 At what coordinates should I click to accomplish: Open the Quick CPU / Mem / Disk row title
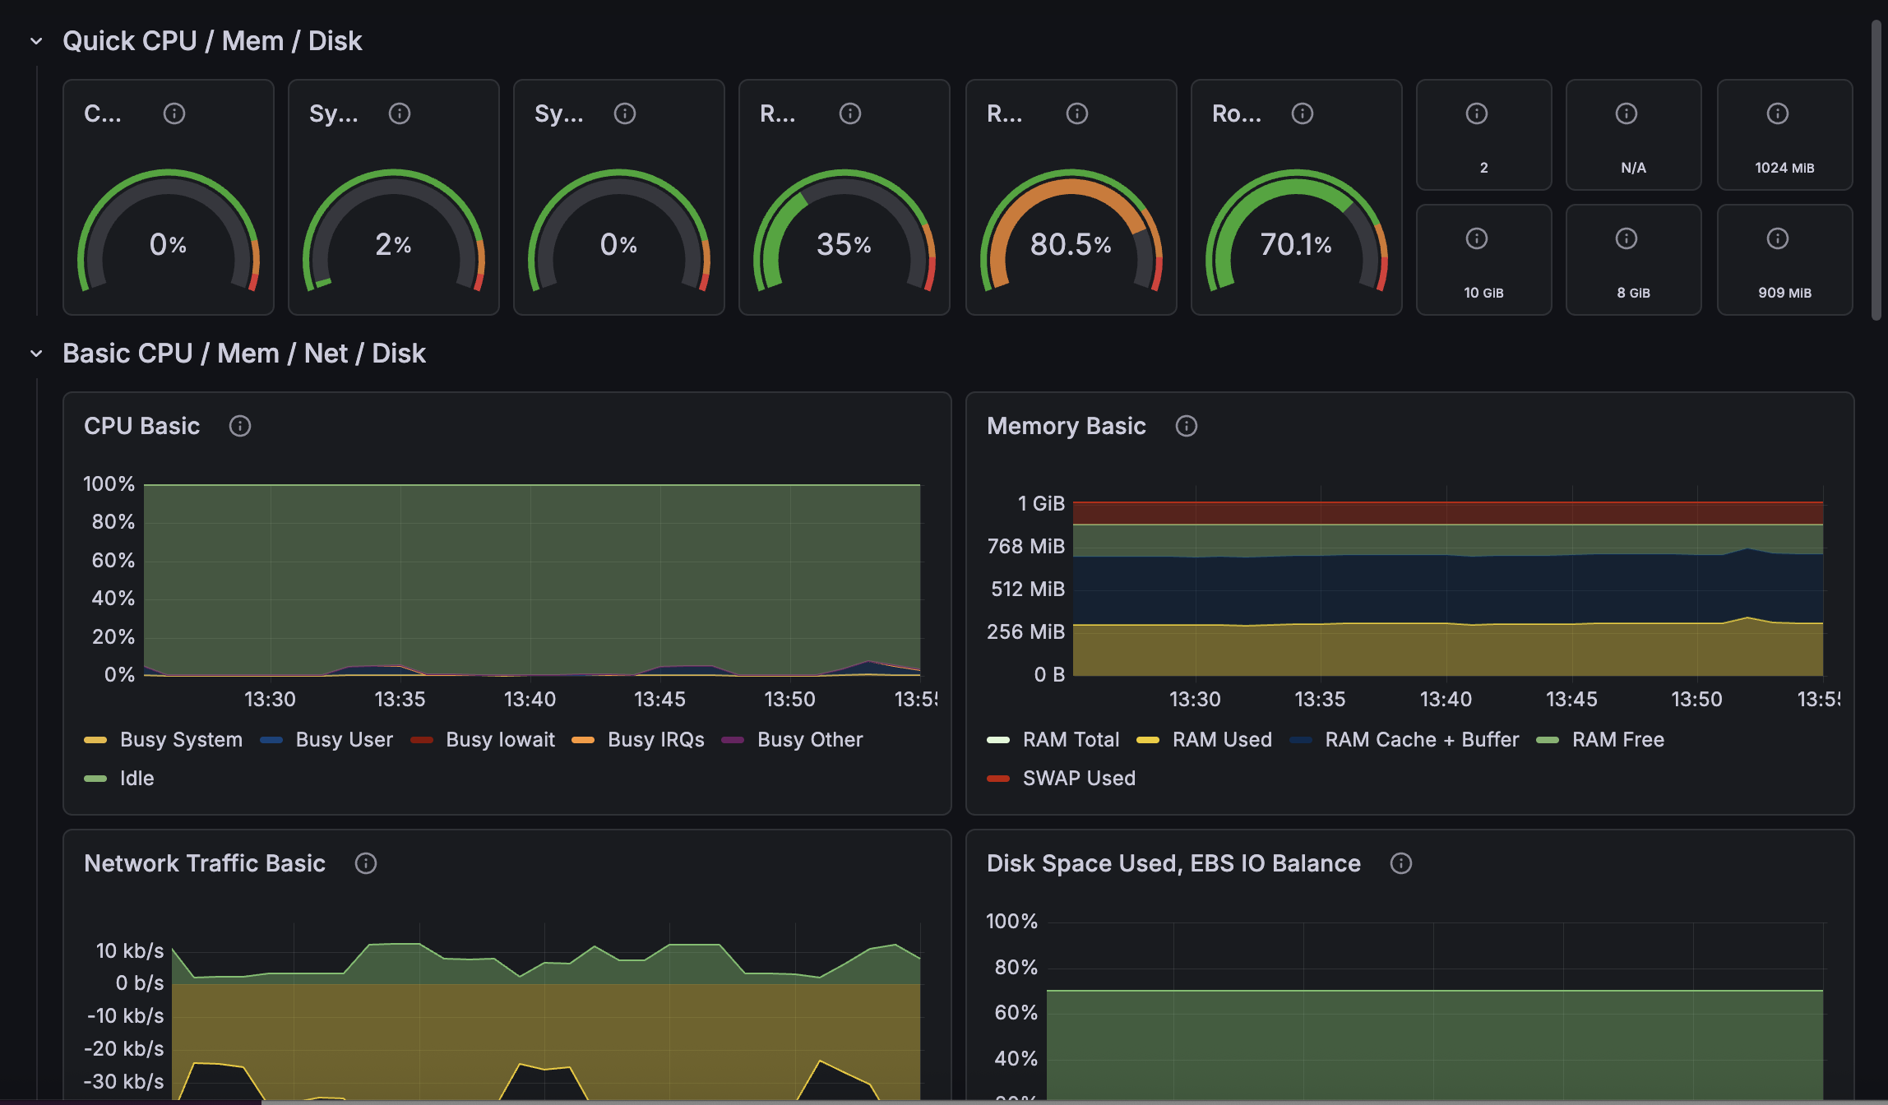(x=212, y=41)
